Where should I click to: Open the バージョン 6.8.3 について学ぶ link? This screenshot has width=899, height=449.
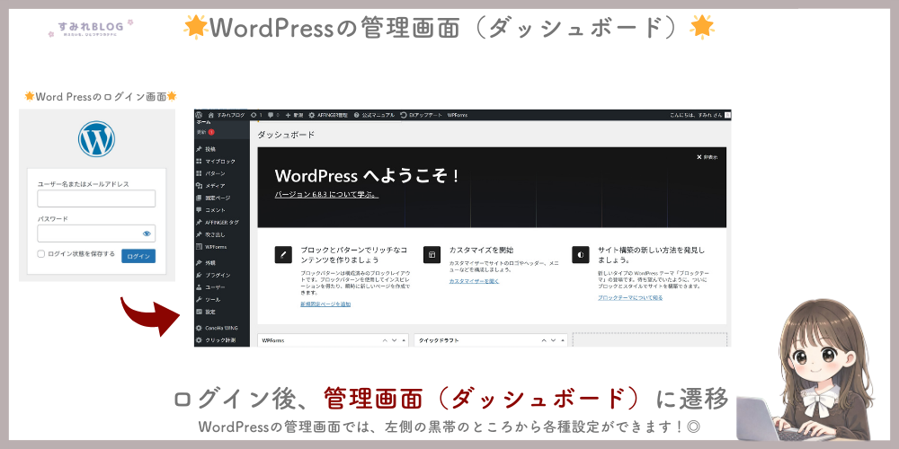[326, 194]
